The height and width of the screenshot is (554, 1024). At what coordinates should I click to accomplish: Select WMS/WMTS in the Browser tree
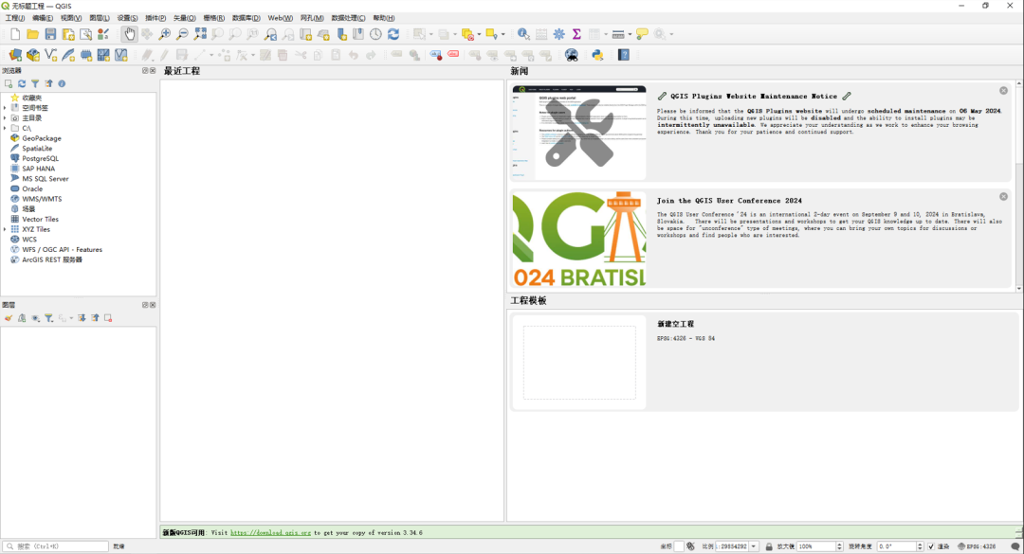point(42,199)
